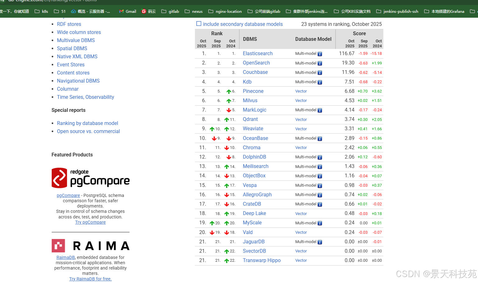This screenshot has height=282, width=478.
Task: Click the pgCompare text link in description
Action: point(69,195)
